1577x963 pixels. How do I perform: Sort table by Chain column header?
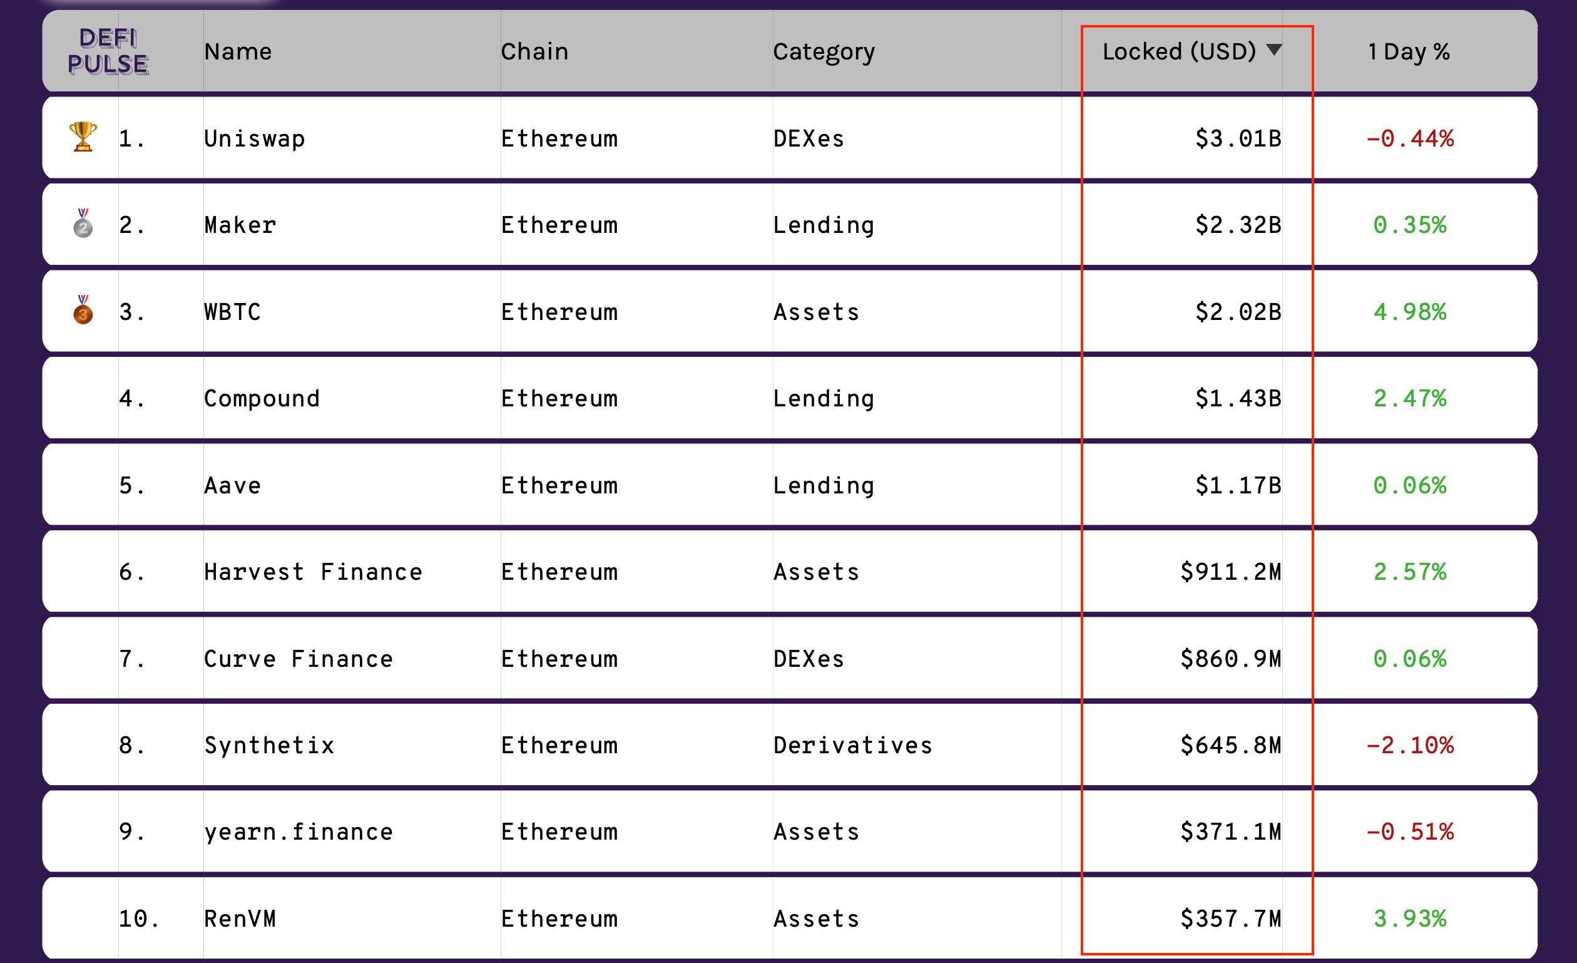pos(534,51)
